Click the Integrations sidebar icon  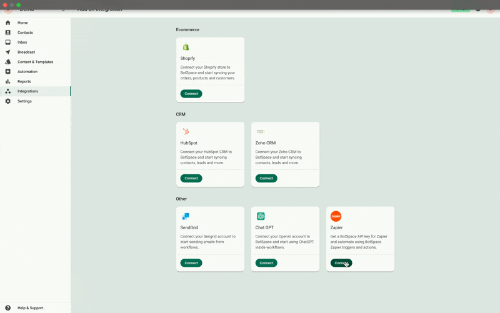[8, 91]
